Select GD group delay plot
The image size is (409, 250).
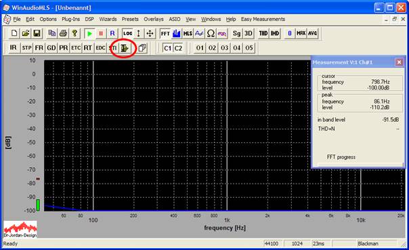tap(51, 47)
